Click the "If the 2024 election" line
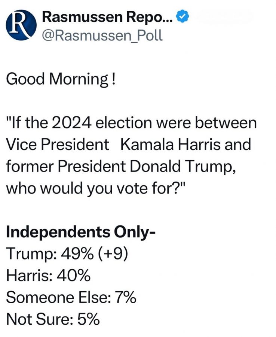Viewport: 276px width, 337px height. [x=131, y=124]
